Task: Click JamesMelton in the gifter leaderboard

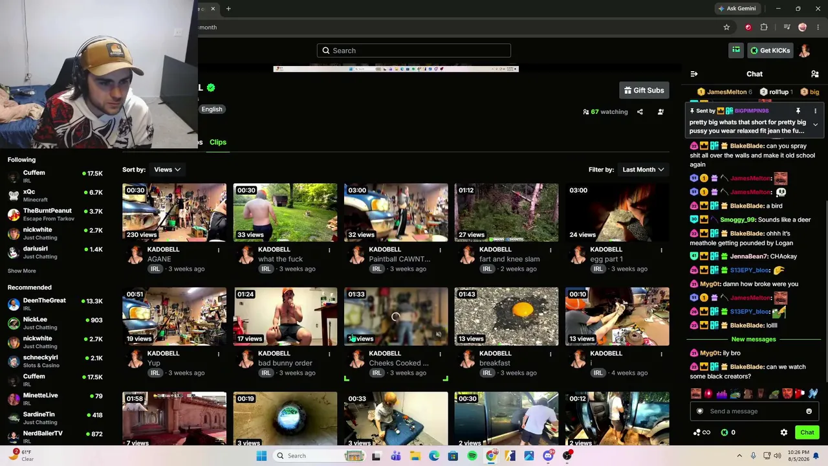Action: tap(724, 92)
